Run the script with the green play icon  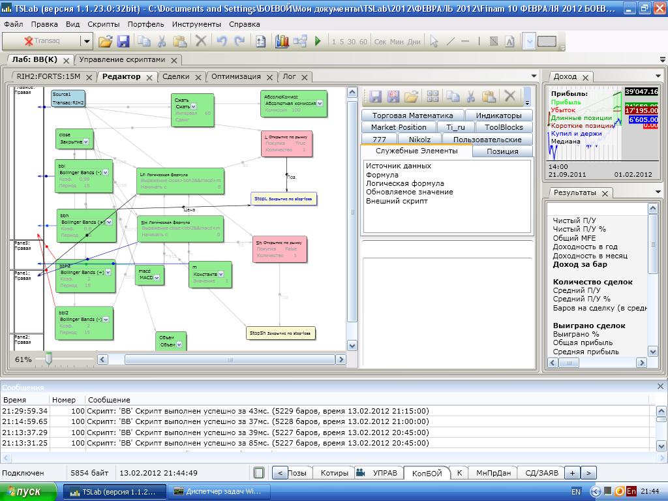coord(318,41)
